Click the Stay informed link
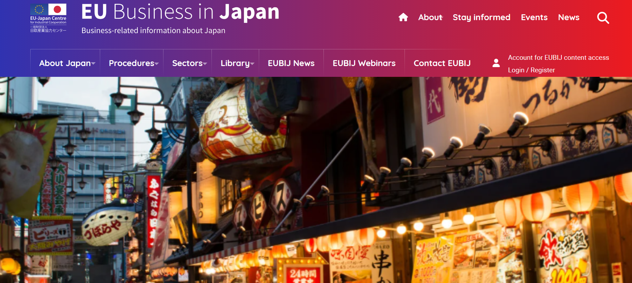The height and width of the screenshot is (283, 632). pos(481,17)
